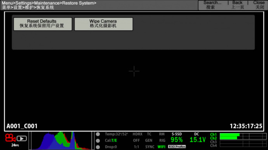Click the RGB histogram display
This screenshot has height=150, width=268.
[61, 141]
